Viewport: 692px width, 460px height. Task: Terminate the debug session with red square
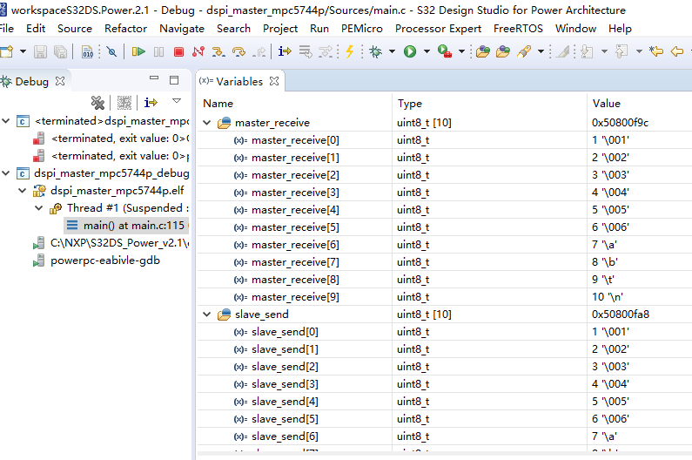tap(178, 51)
